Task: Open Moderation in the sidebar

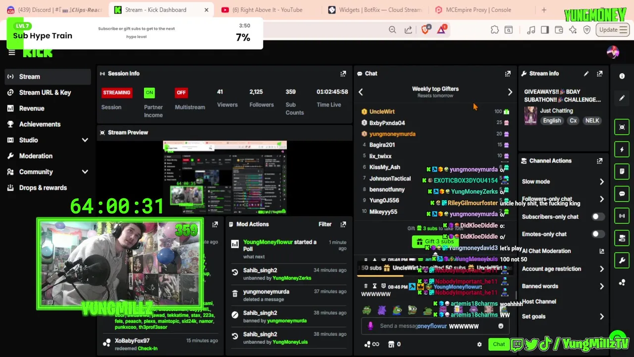Action: tap(48, 156)
